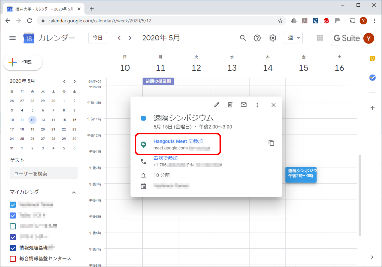Email guests via envelope icon
The image size is (382, 267).
244,105
